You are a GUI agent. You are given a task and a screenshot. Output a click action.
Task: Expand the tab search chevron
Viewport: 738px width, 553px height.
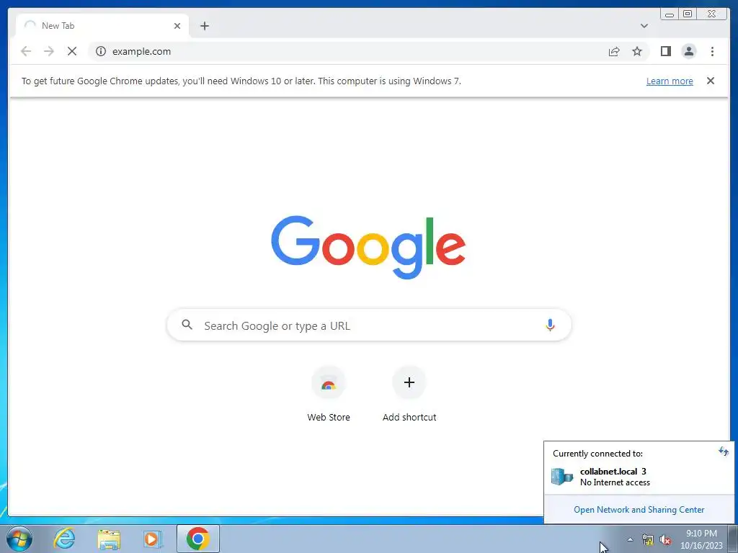pyautogui.click(x=644, y=26)
